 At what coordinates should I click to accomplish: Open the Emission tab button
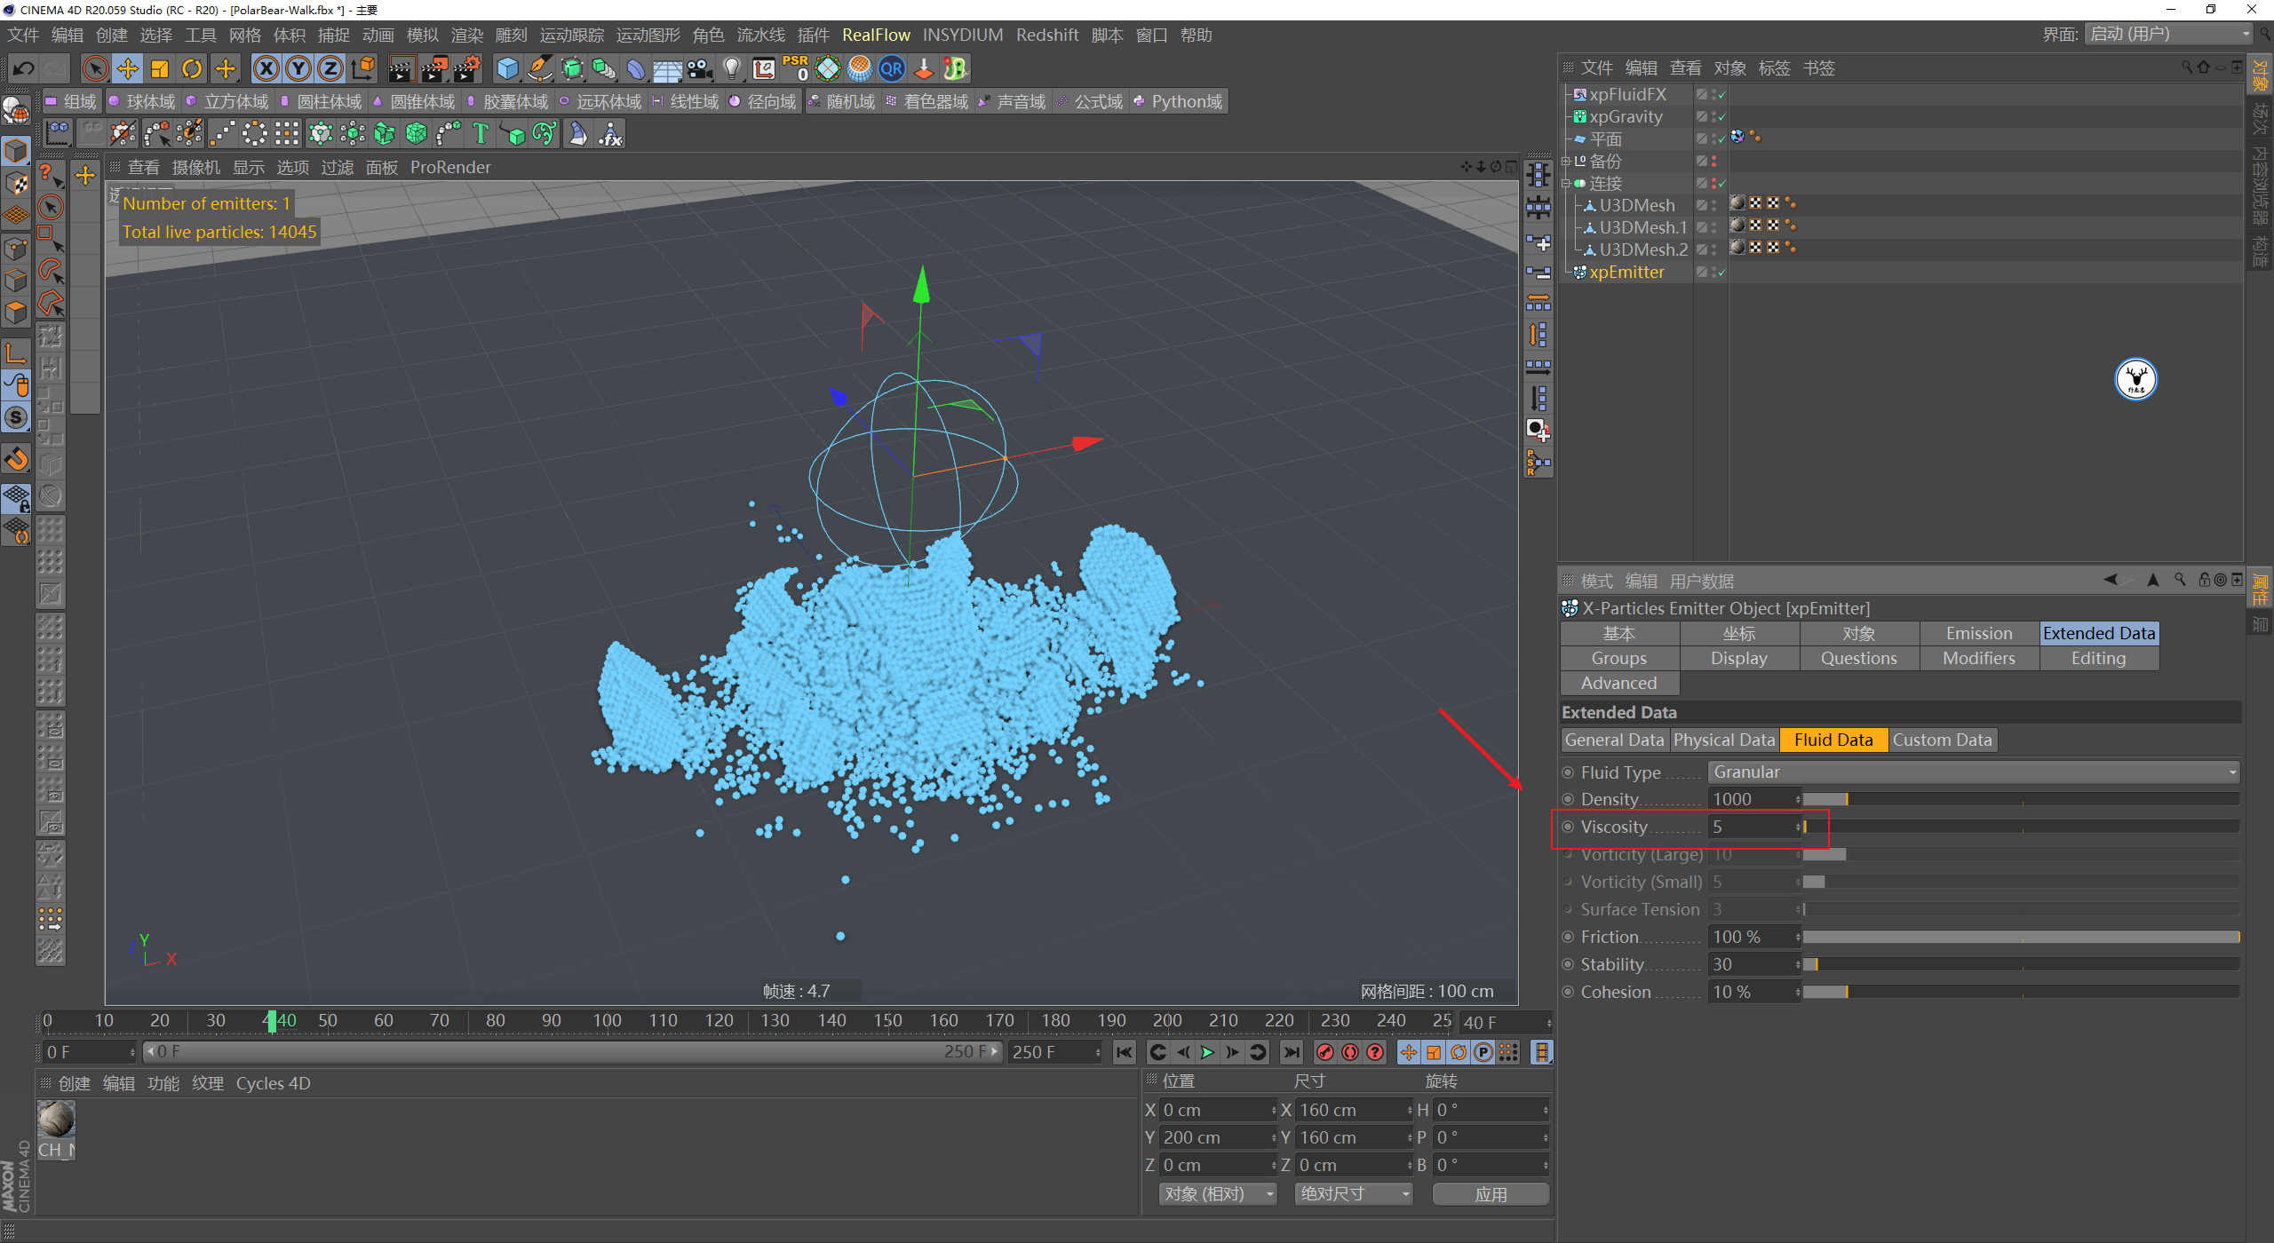click(1978, 633)
